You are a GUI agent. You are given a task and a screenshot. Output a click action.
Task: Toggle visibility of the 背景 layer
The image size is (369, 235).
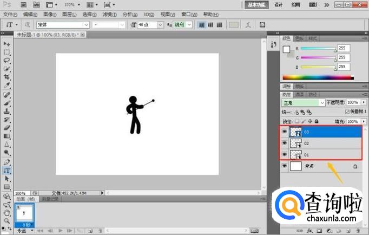point(285,167)
